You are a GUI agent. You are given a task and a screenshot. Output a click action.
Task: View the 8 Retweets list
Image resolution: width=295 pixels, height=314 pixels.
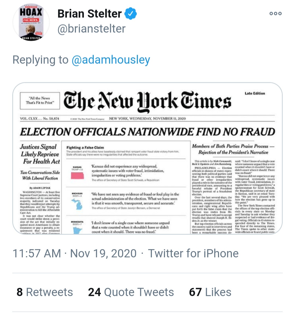(x=45, y=292)
